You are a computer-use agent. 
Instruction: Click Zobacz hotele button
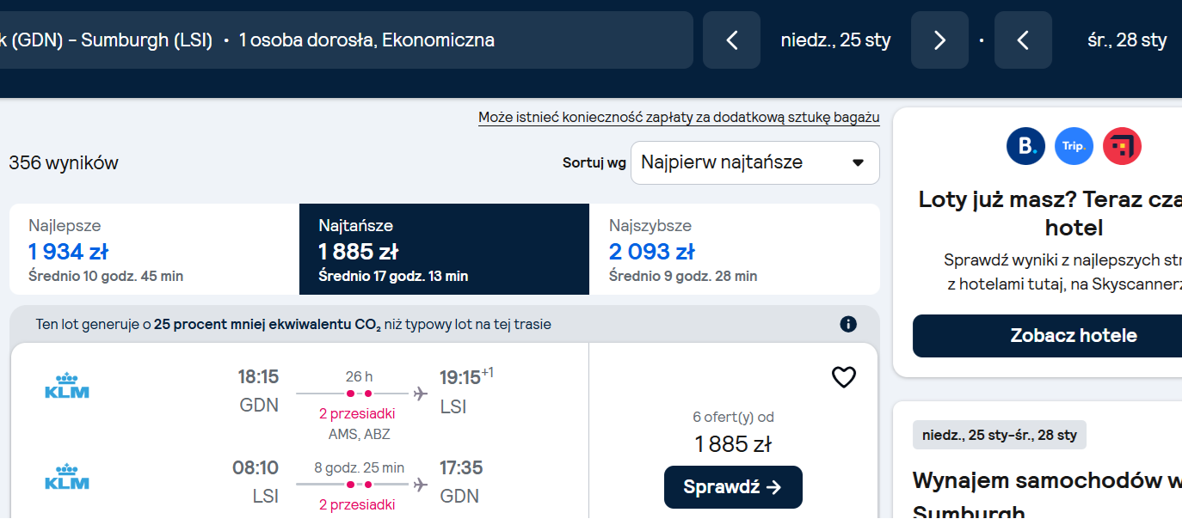(1074, 336)
